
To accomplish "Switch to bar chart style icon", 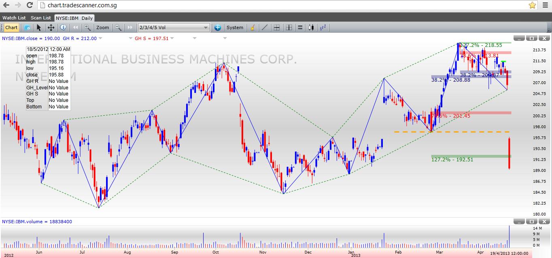I will (x=323, y=27).
